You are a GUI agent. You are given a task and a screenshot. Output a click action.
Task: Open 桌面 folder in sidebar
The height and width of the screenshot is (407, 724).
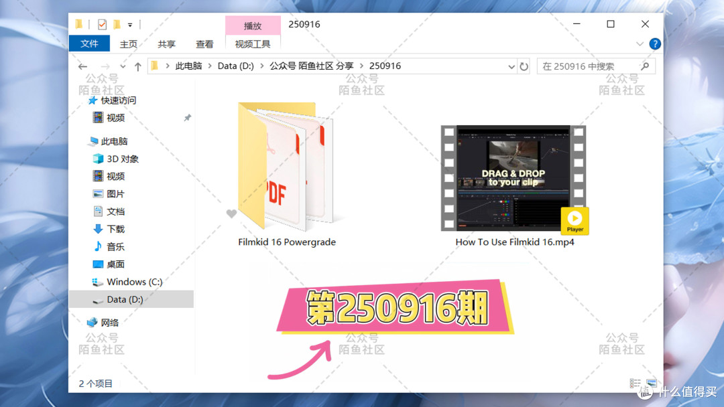115,264
